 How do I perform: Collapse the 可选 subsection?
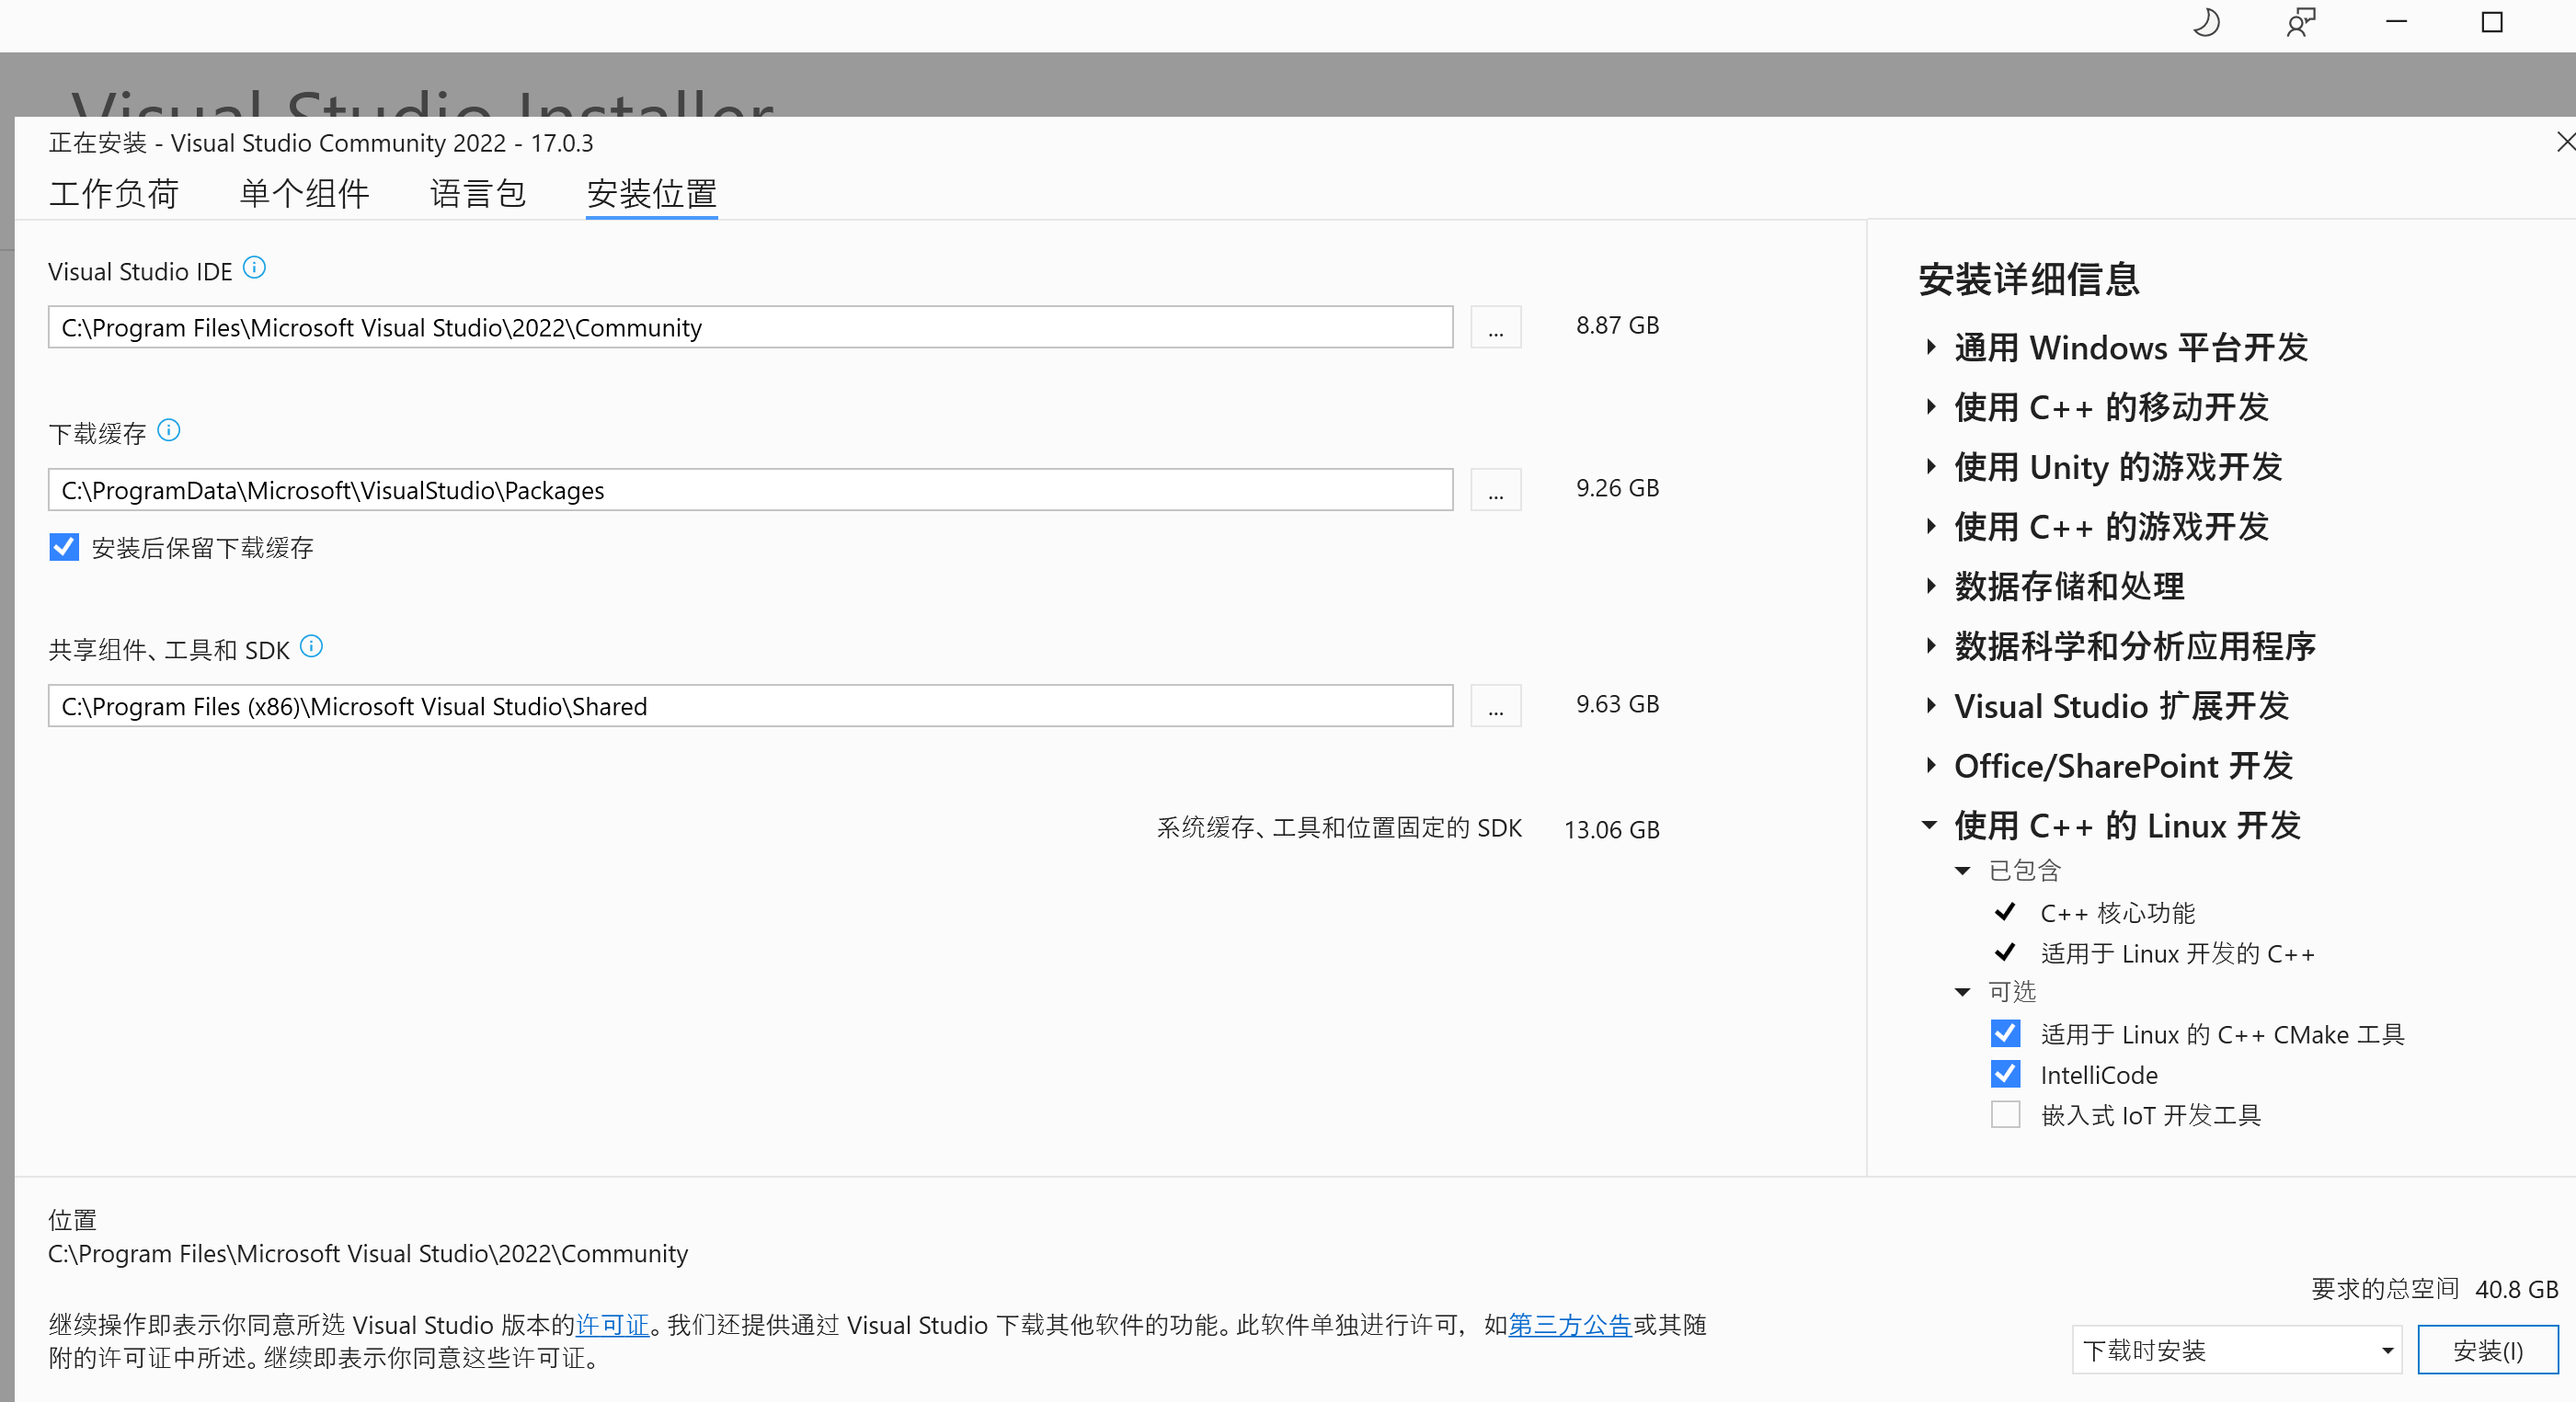point(1963,992)
